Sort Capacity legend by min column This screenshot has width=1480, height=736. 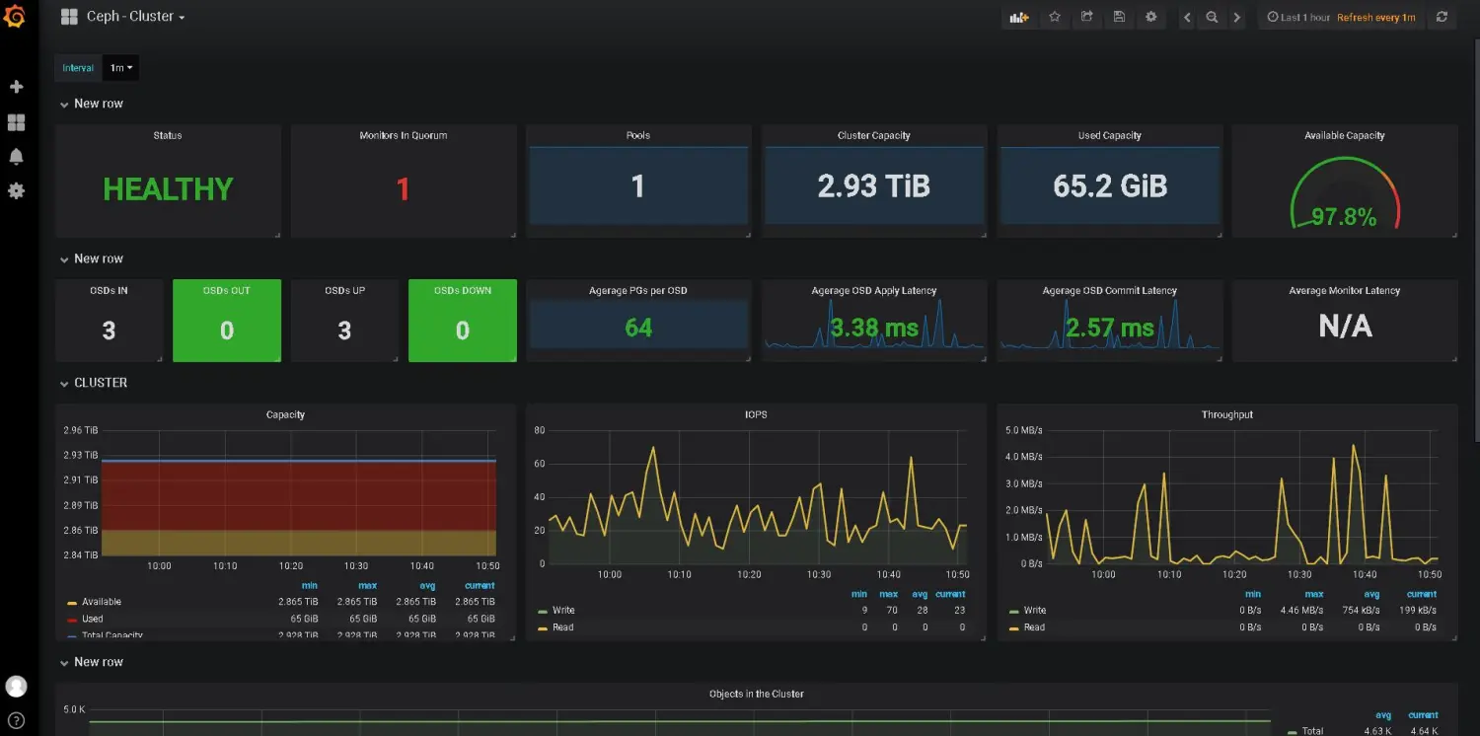(310, 586)
